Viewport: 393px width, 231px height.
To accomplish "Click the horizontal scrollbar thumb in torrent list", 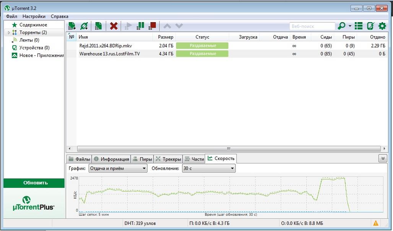I will pyautogui.click(x=229, y=148).
